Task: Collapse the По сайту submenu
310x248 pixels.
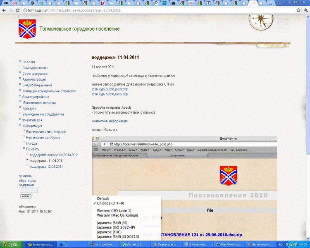Action: point(24,149)
